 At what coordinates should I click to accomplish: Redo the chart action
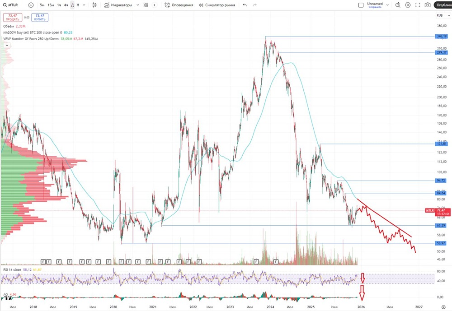(x=254, y=5)
